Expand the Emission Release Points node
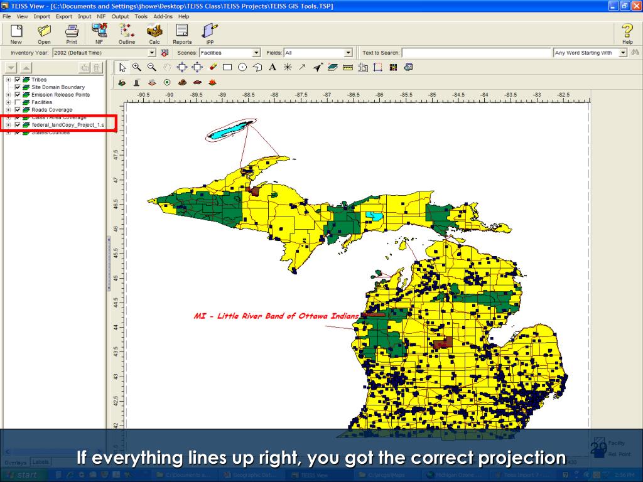 tap(8, 95)
